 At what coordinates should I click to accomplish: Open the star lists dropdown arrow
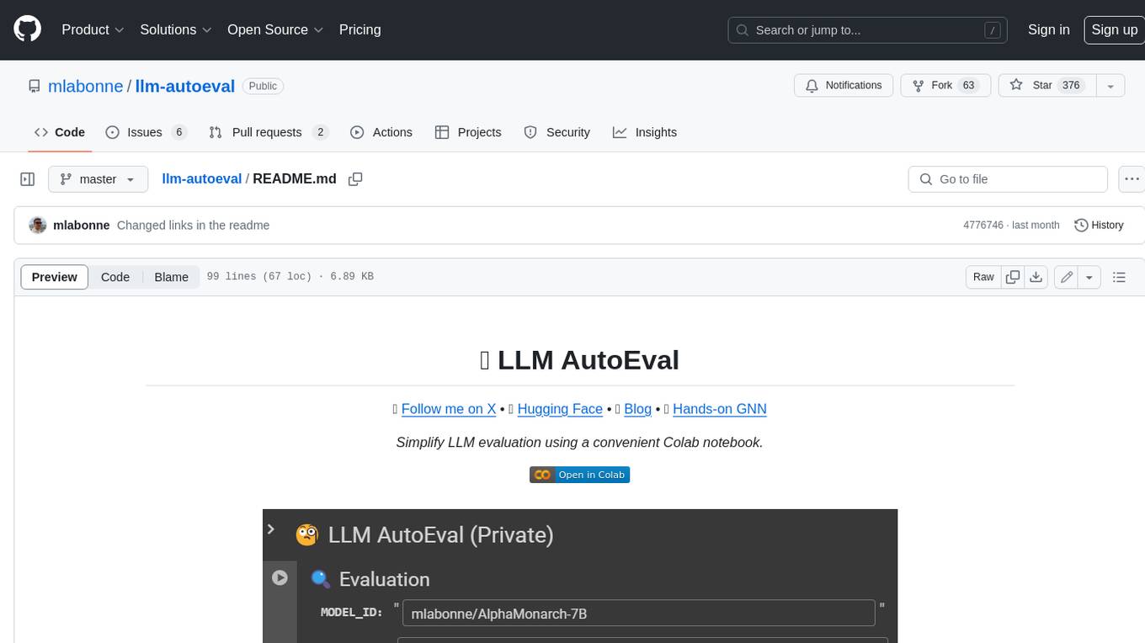[1110, 85]
